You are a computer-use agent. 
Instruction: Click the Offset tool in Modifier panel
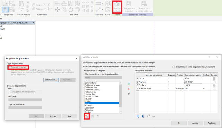coord(64,3)
